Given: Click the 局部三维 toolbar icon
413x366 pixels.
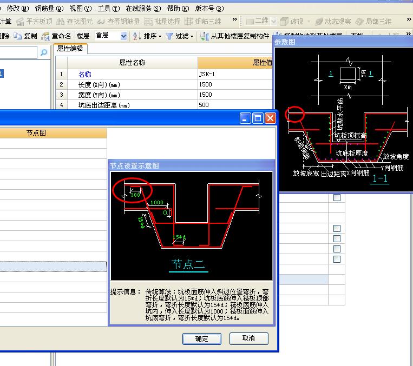Looking at the screenshot, I should point(359,22).
